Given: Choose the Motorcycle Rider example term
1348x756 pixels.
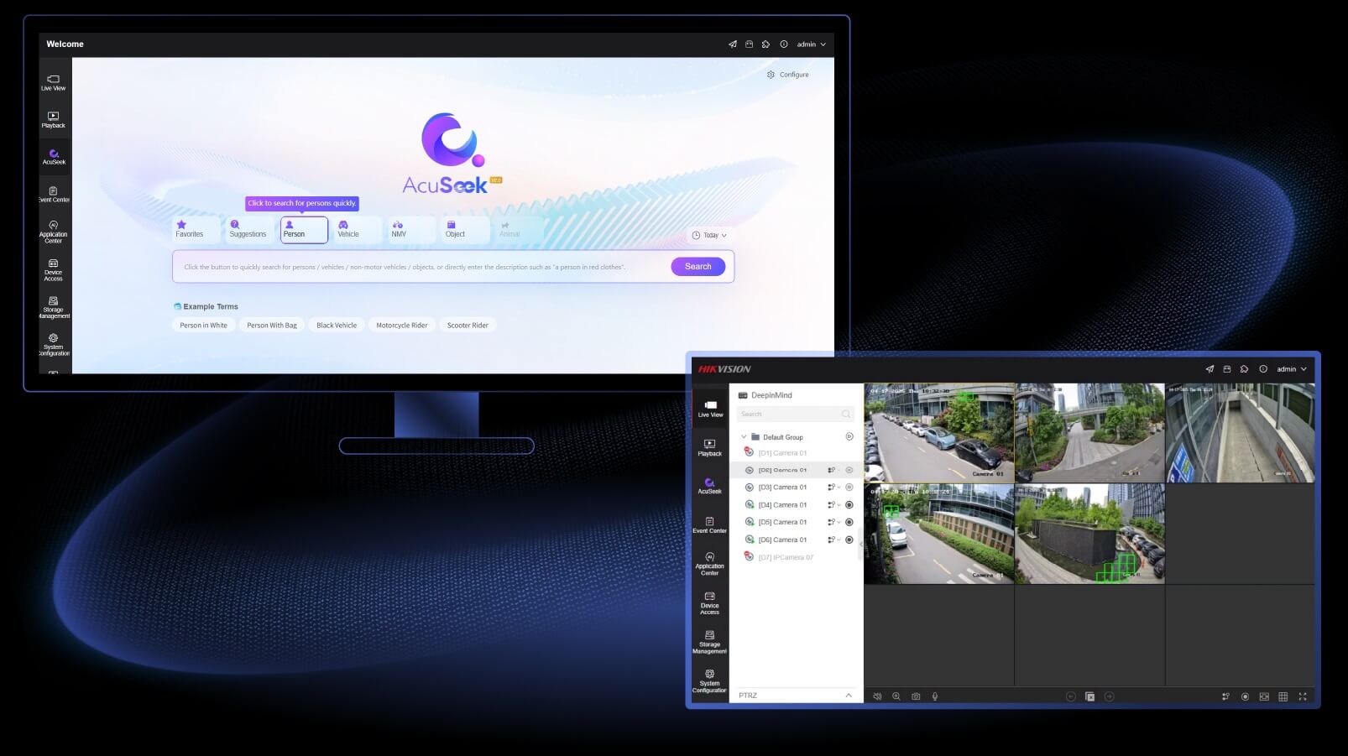Looking at the screenshot, I should click(401, 326).
